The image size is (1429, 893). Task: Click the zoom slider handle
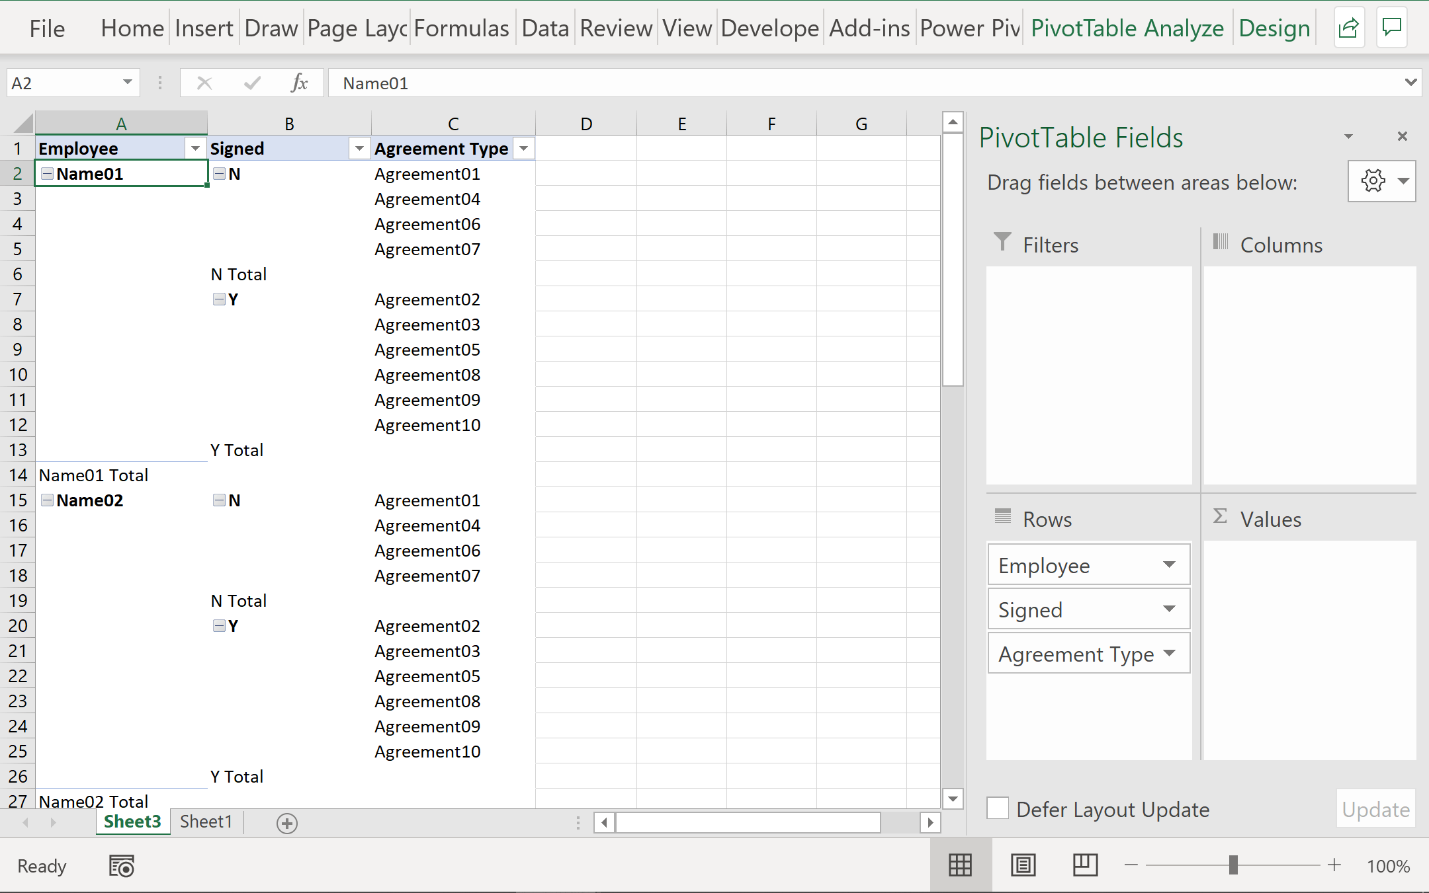coord(1233,865)
